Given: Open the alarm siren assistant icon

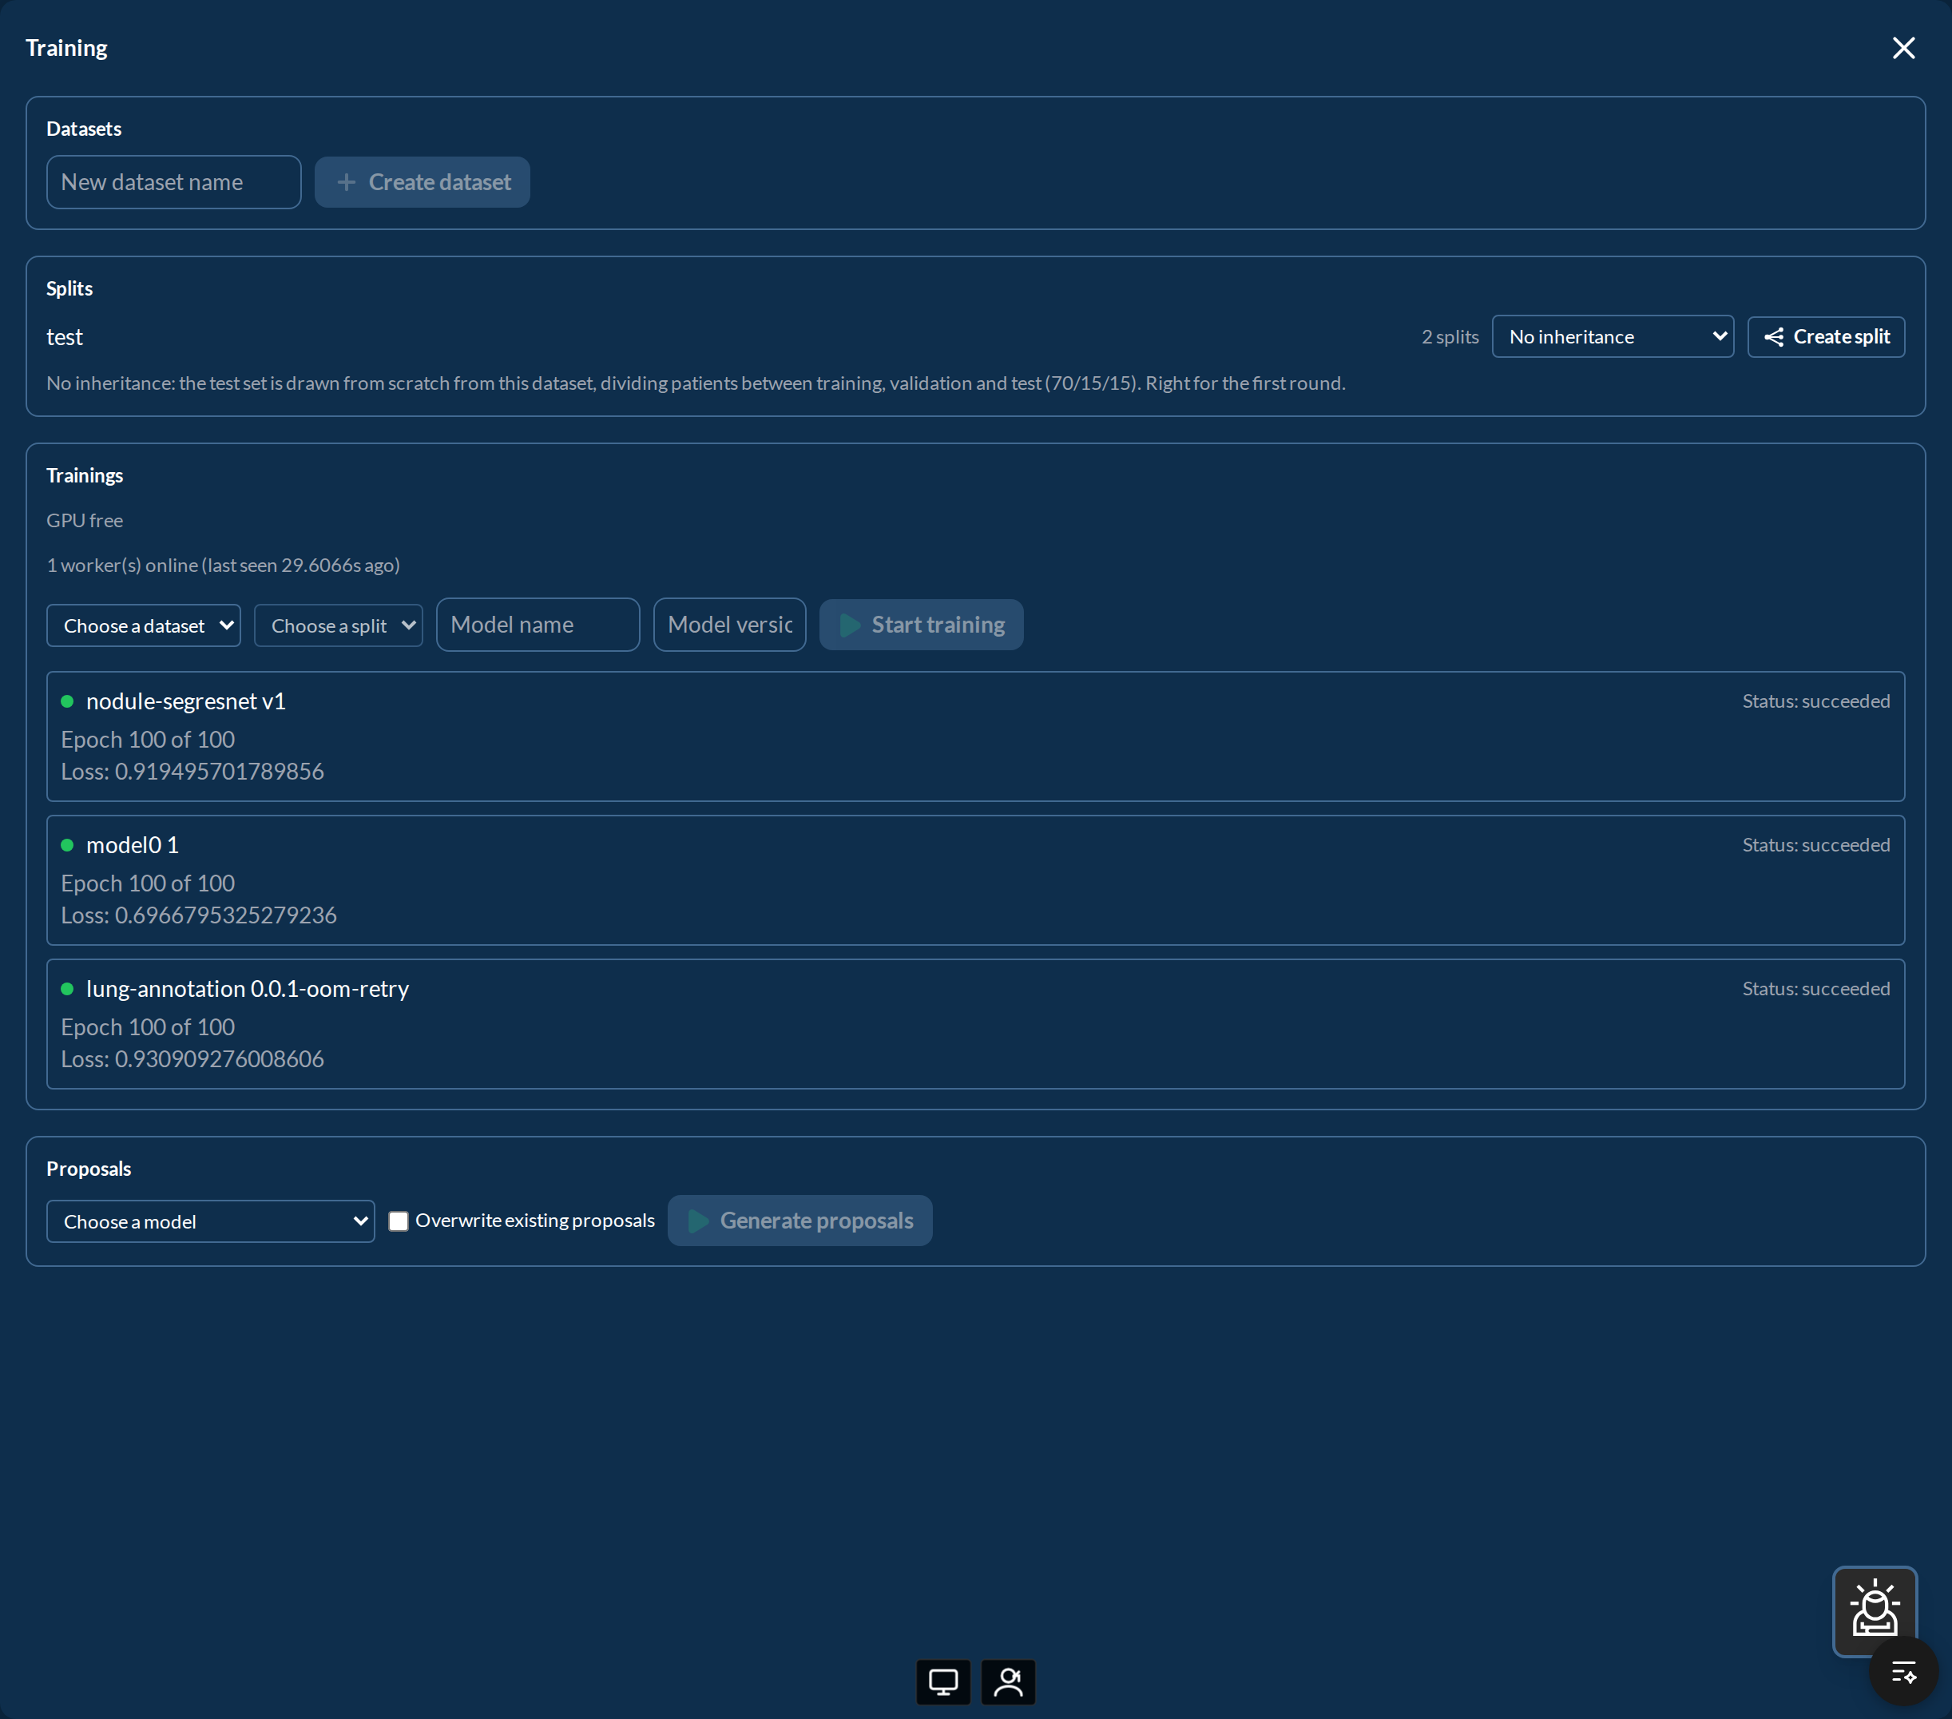Looking at the screenshot, I should pos(1874,1610).
